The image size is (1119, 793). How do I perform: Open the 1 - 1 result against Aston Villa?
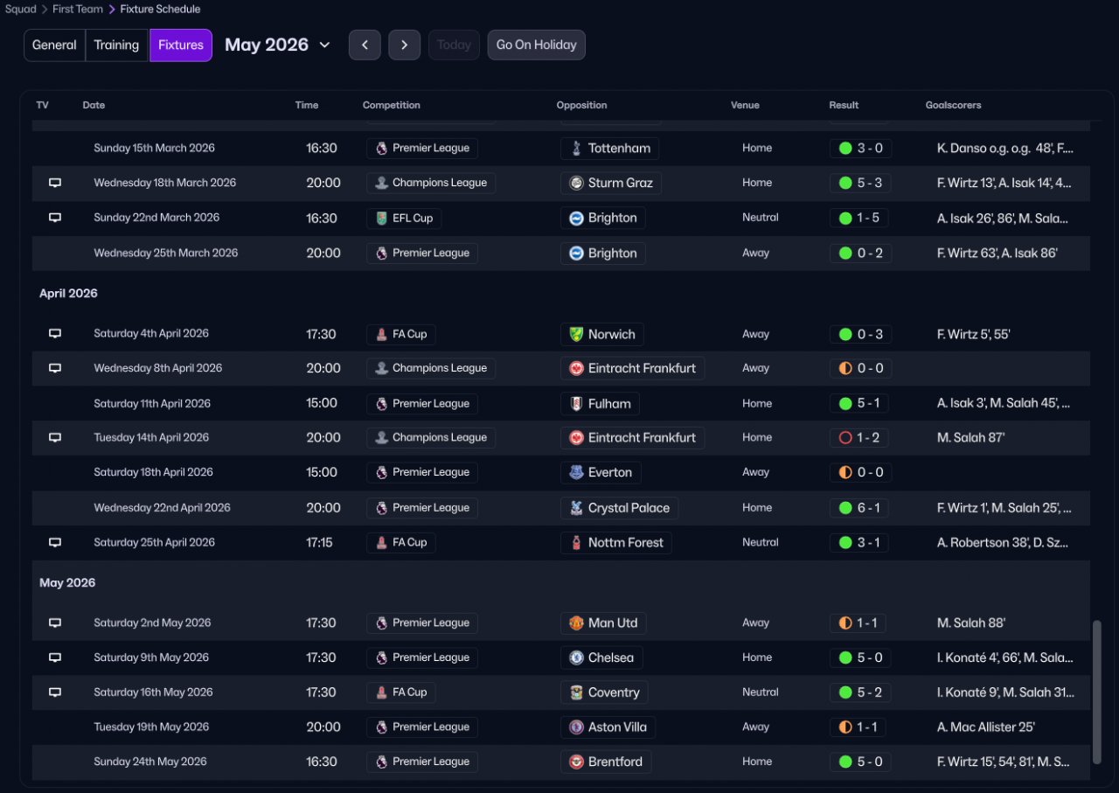click(x=858, y=727)
